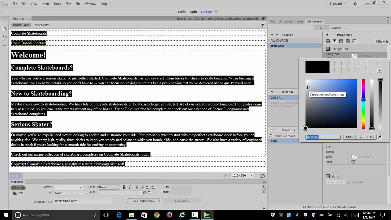The height and width of the screenshot is (220, 391).
Task: Browse for link file folder icon
Action: point(149,193)
